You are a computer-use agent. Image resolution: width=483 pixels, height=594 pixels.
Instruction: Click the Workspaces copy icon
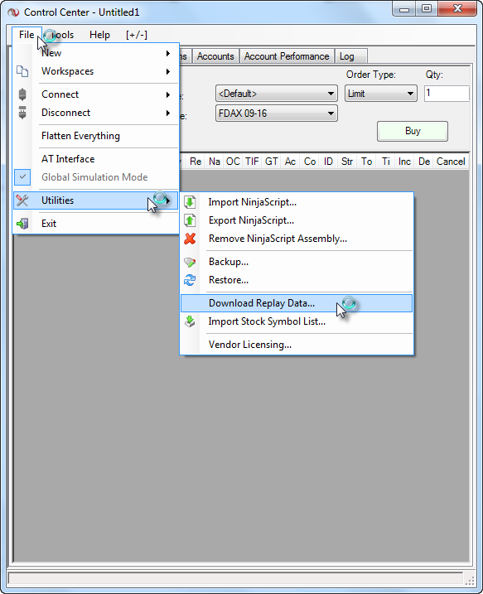pyautogui.click(x=22, y=71)
